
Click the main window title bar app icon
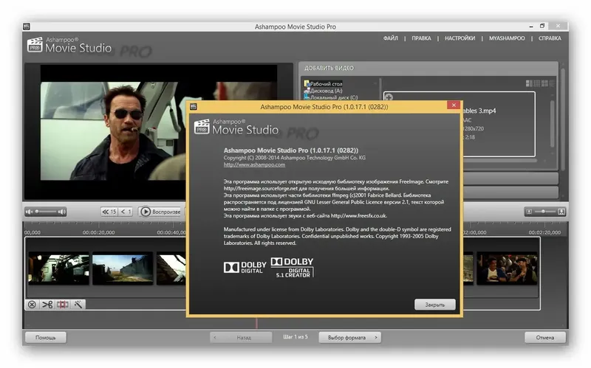[27, 27]
